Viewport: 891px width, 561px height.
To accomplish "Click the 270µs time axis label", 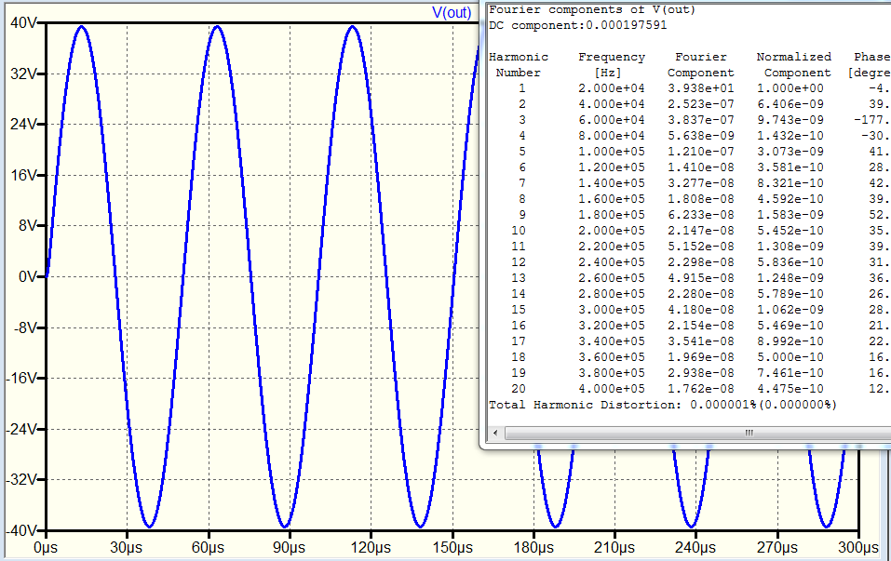I will (777, 548).
